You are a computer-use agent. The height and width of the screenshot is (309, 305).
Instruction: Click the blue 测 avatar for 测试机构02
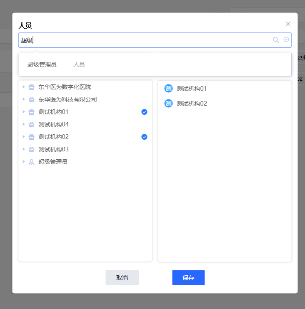[168, 104]
